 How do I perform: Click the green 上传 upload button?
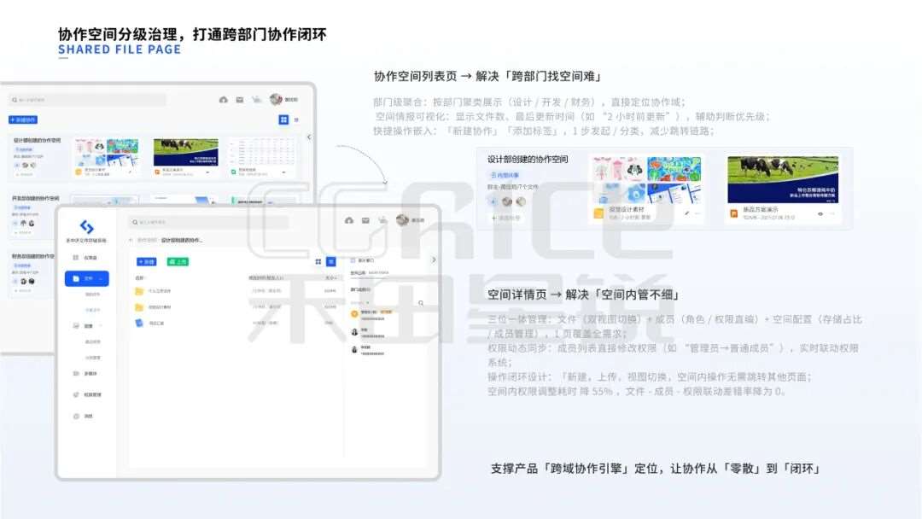(178, 261)
